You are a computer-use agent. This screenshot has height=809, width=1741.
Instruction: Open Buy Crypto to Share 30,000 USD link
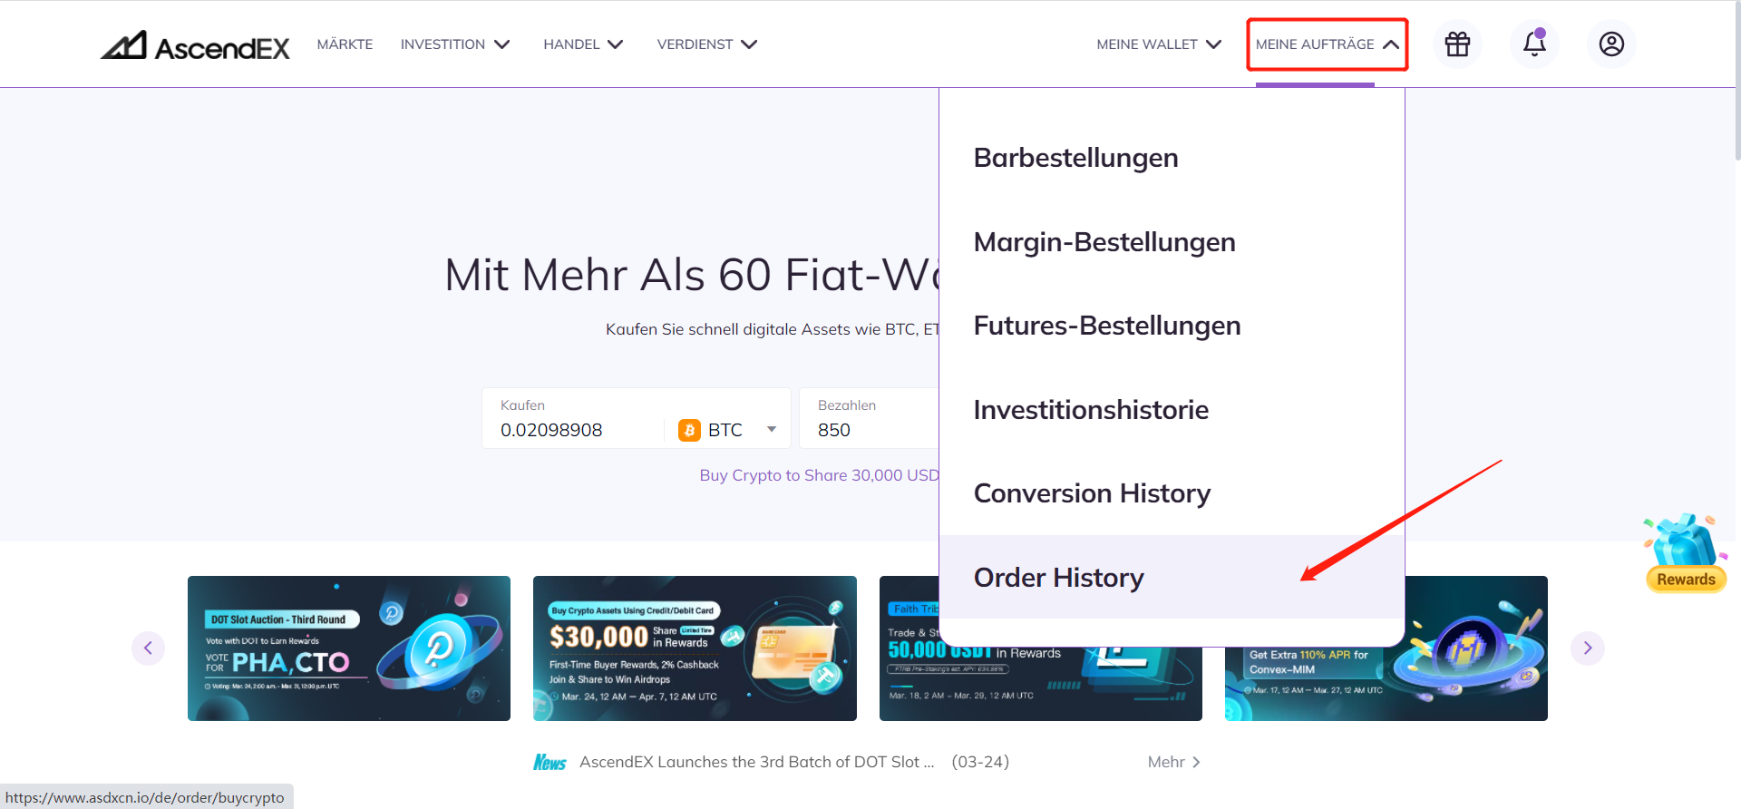tap(819, 475)
